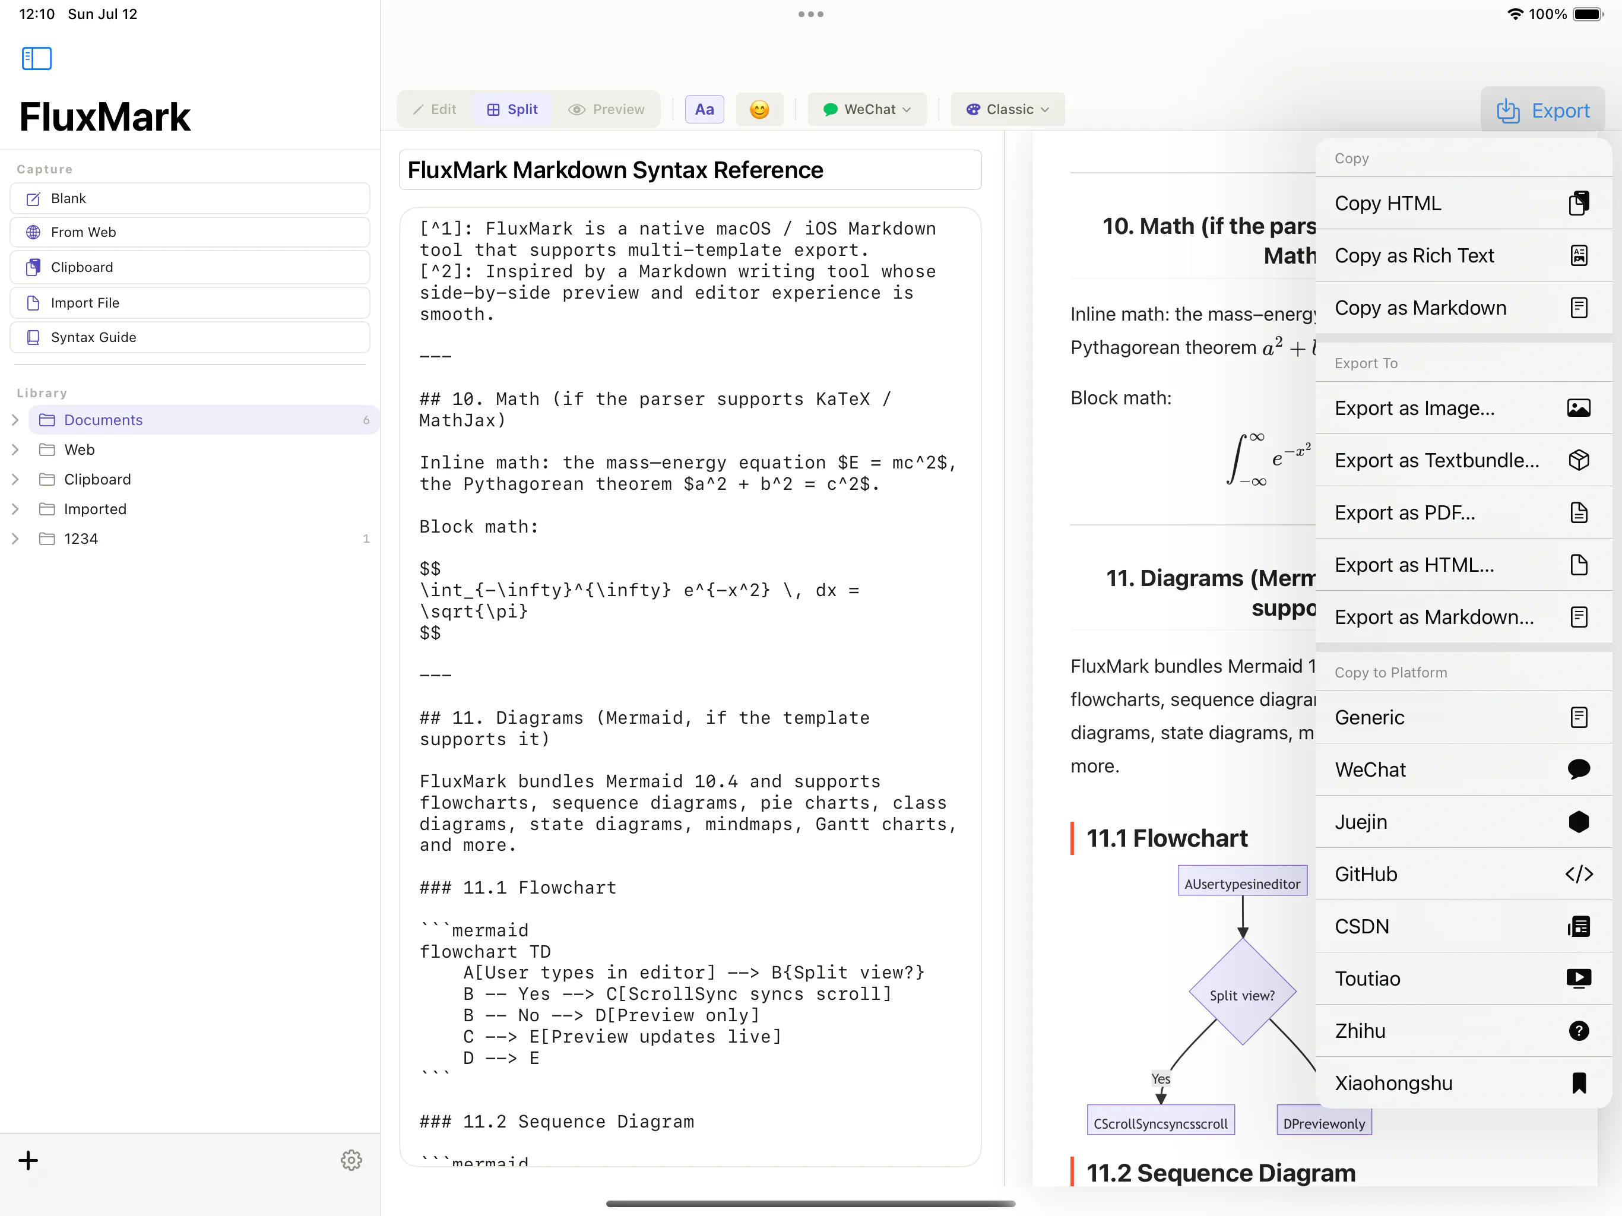
Task: Select Toutiao platform entry
Action: coord(1463,978)
